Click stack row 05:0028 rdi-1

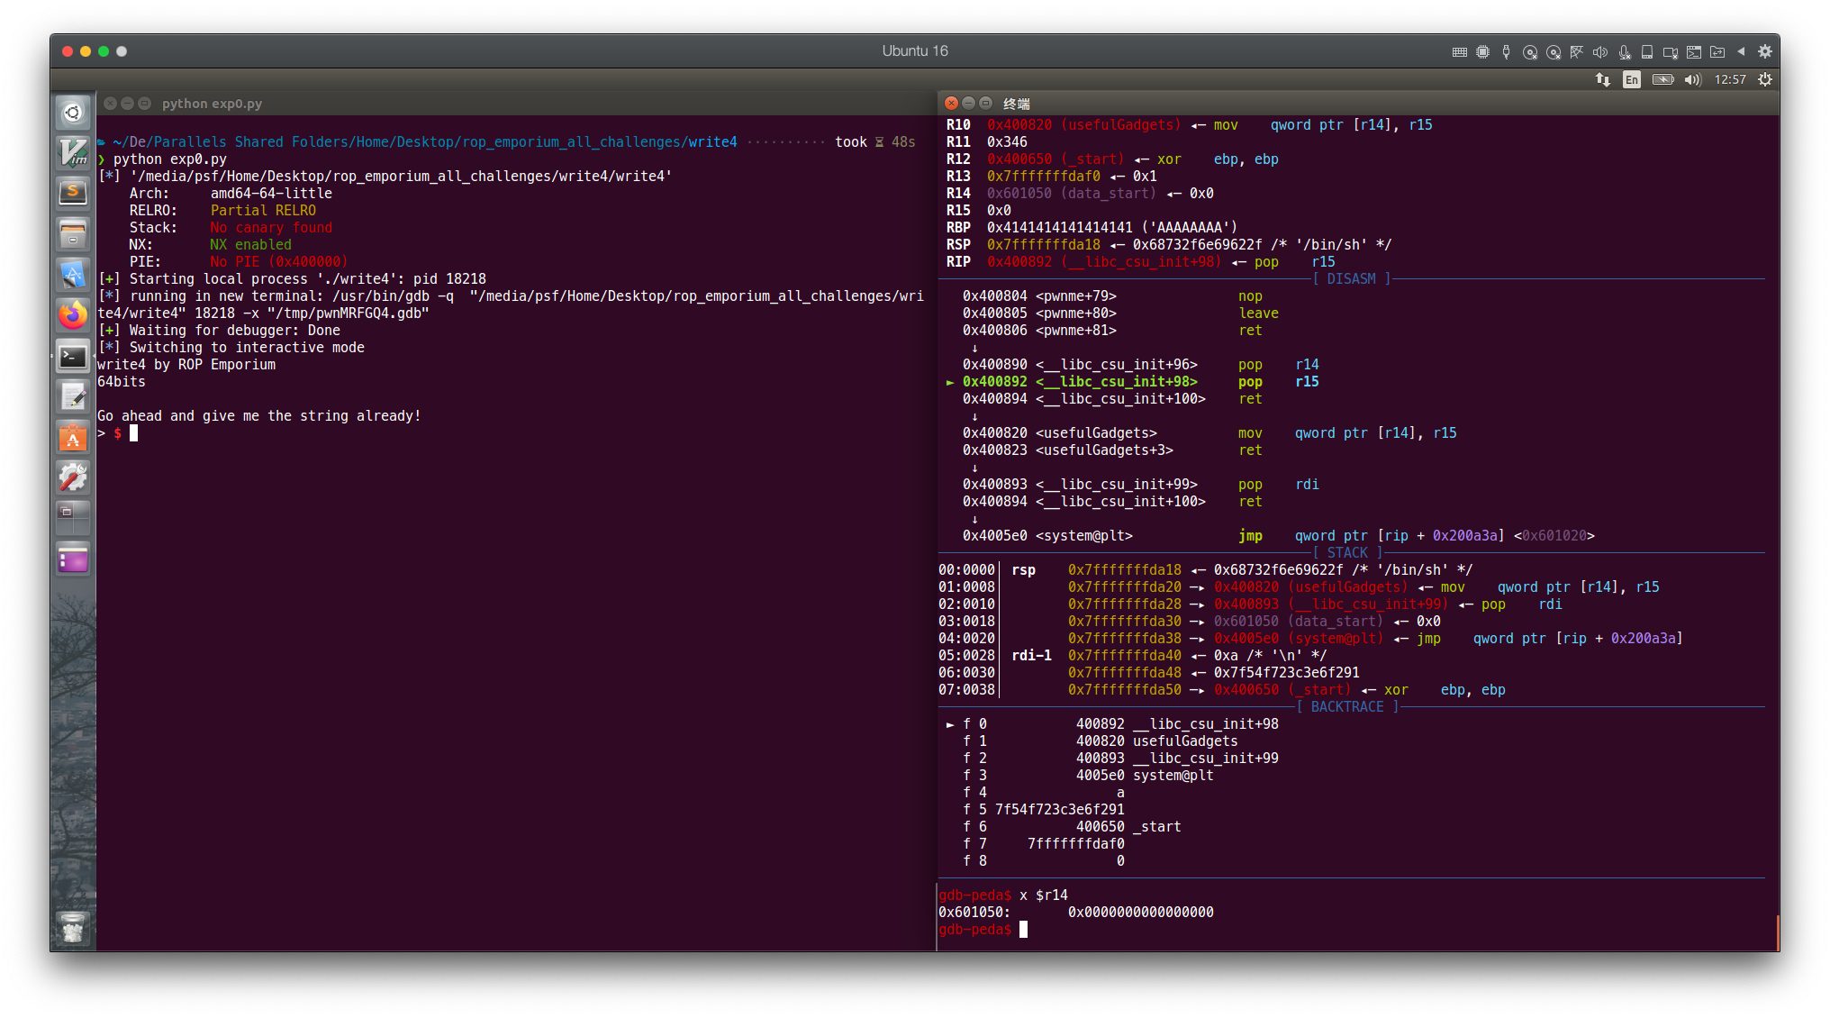point(1132,656)
